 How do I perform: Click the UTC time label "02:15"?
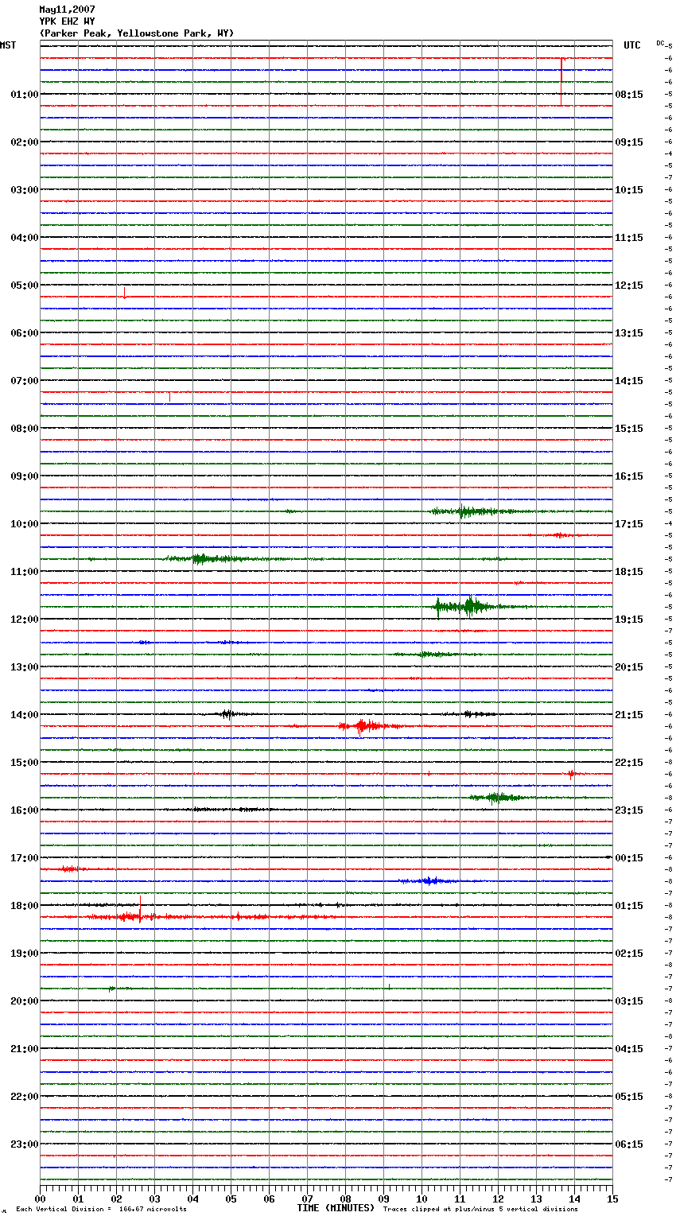coord(629,954)
